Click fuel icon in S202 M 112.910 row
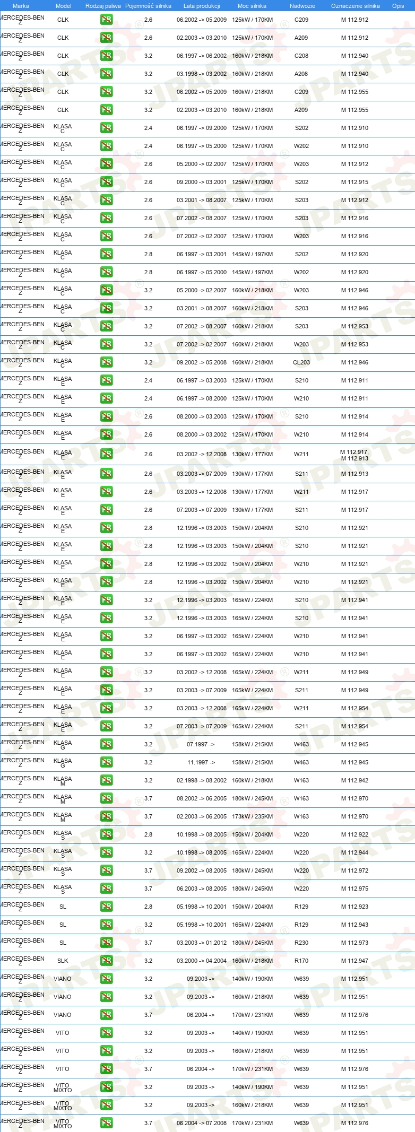This screenshot has width=415, height=1132. click(106, 128)
